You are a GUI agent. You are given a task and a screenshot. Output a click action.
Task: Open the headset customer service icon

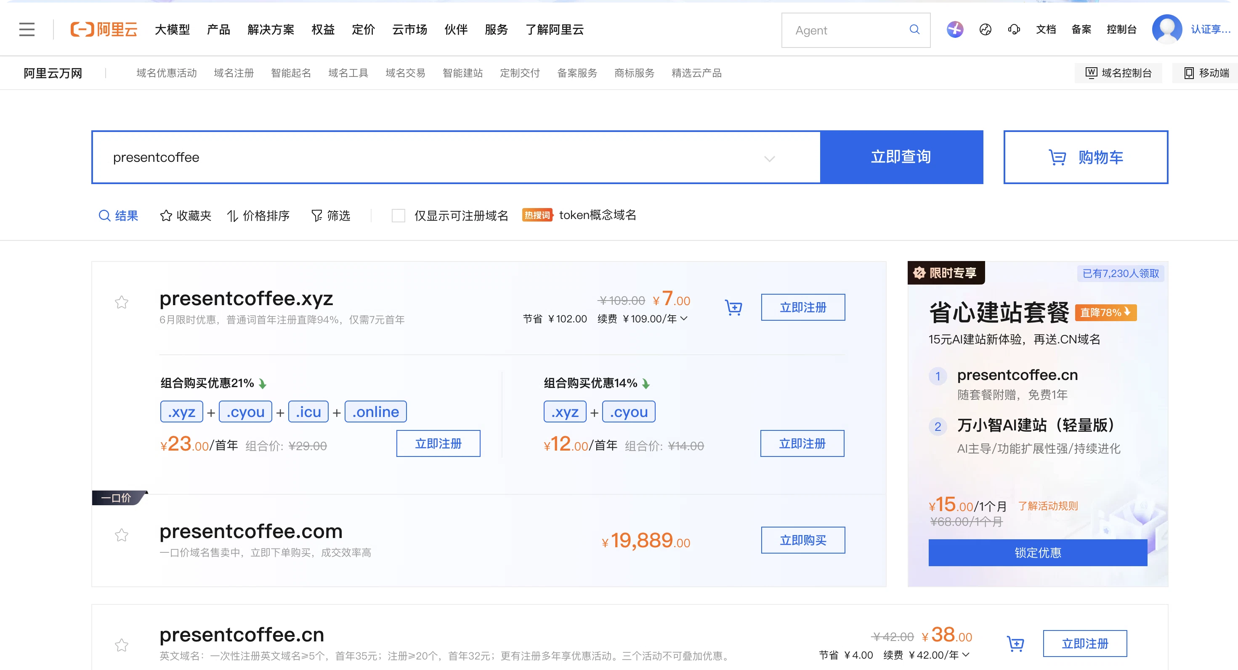(1014, 30)
